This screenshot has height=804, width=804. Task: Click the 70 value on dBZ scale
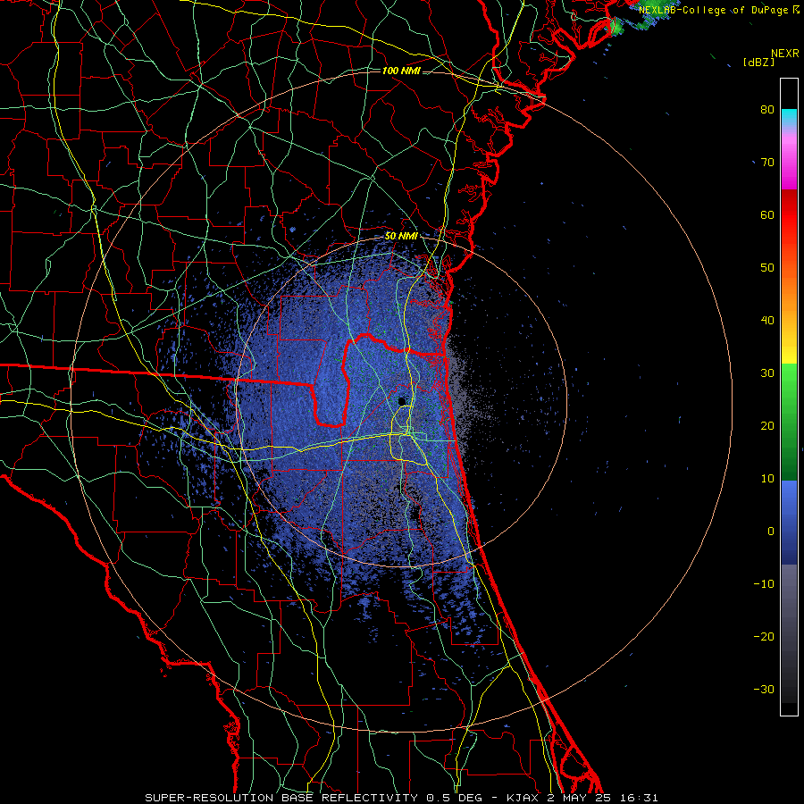point(767,163)
